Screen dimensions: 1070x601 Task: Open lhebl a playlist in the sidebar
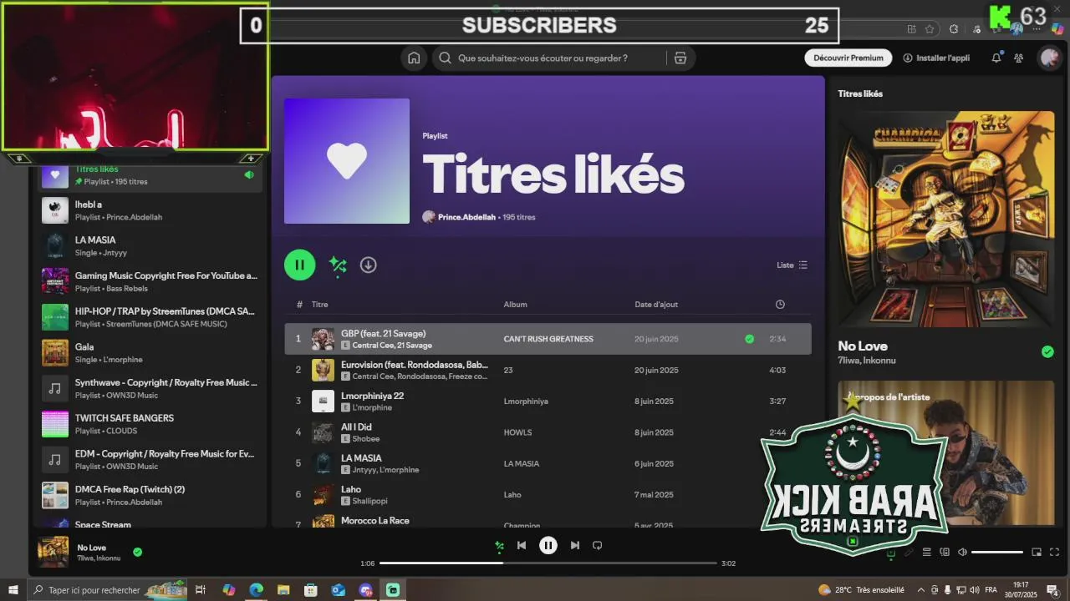point(150,210)
